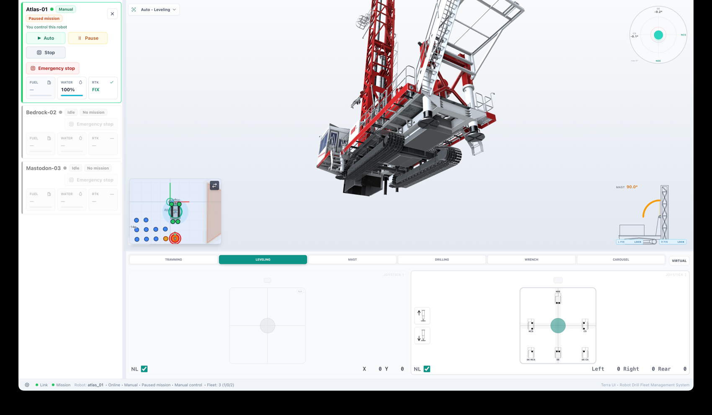The image size is (712, 415).
Task: Click the water drop icon on Bedrock-02 card
Action: [80, 138]
